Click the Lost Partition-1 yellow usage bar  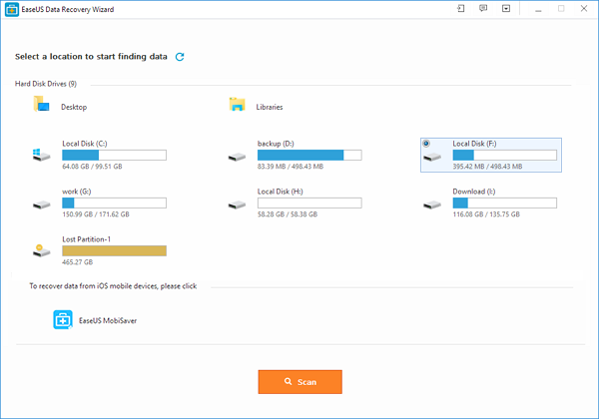tap(114, 251)
